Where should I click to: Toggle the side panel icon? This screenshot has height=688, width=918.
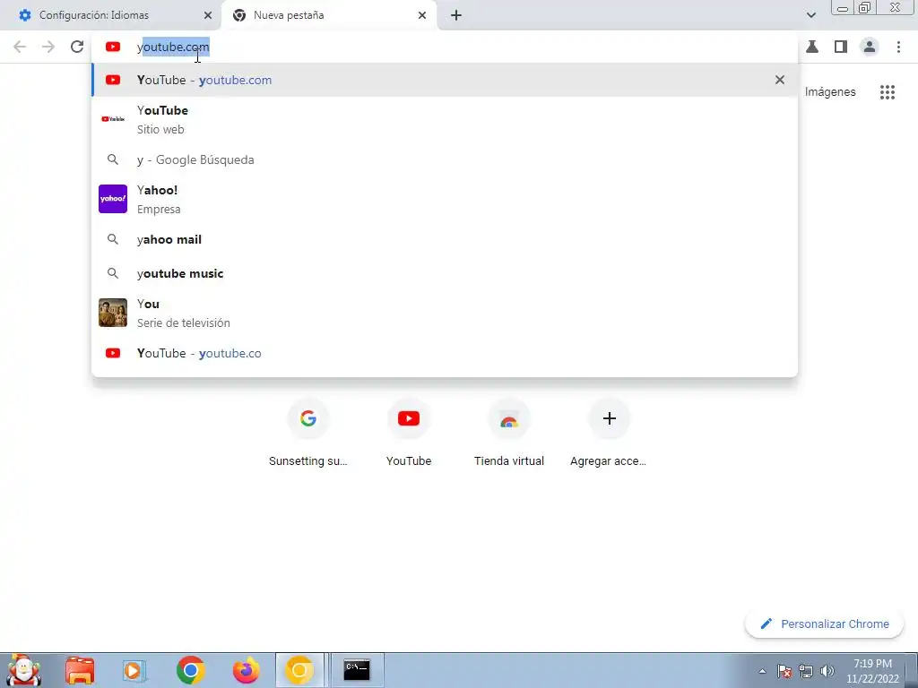(x=841, y=47)
